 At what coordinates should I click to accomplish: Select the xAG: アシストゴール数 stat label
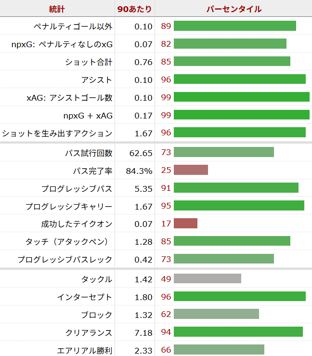69,97
